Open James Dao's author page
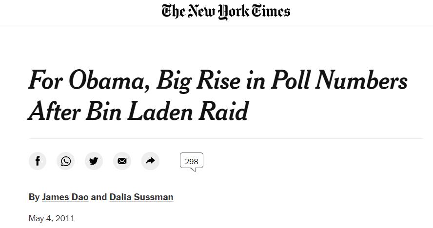The image size is (433, 228). pos(65,197)
